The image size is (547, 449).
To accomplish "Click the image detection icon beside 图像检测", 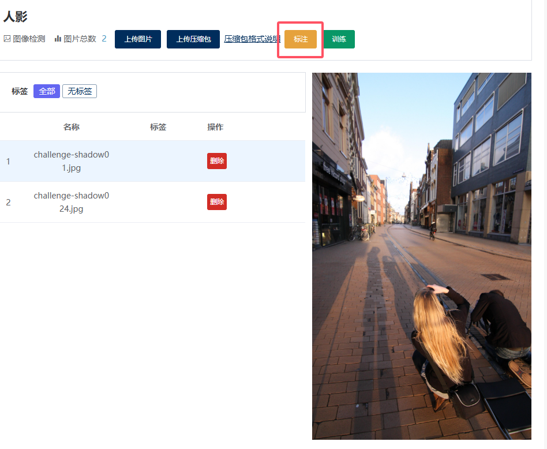I will tap(7, 39).
